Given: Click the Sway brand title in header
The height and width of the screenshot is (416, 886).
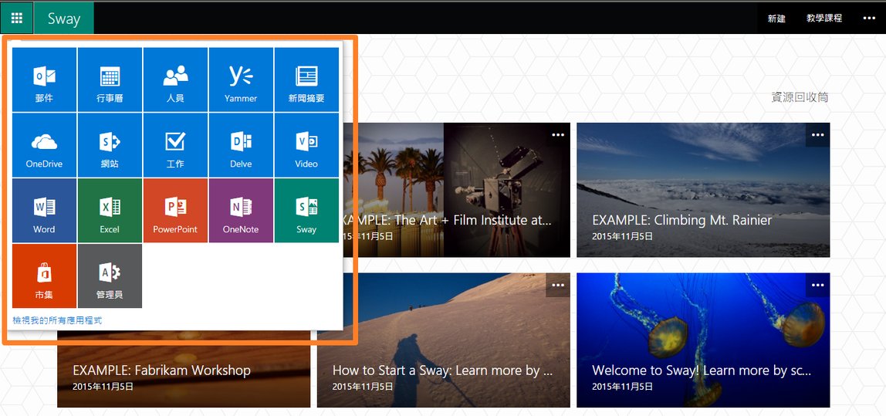Looking at the screenshot, I should pos(64,18).
